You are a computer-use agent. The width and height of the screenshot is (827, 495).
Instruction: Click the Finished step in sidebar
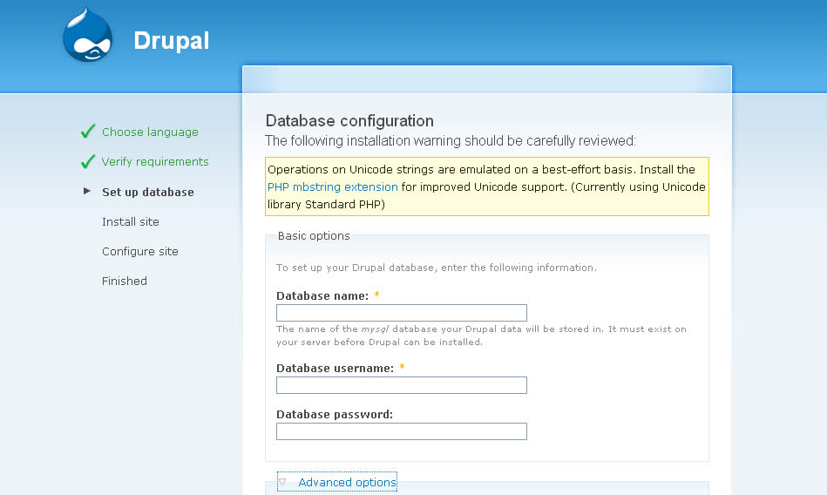pyautogui.click(x=125, y=281)
